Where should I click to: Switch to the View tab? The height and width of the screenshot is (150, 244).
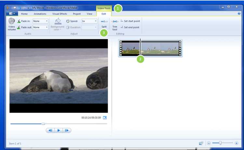[x=89, y=14]
